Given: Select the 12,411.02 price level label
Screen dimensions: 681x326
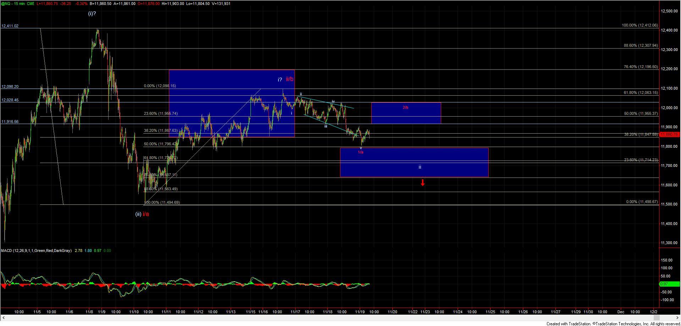Looking at the screenshot, I should pyautogui.click(x=10, y=26).
